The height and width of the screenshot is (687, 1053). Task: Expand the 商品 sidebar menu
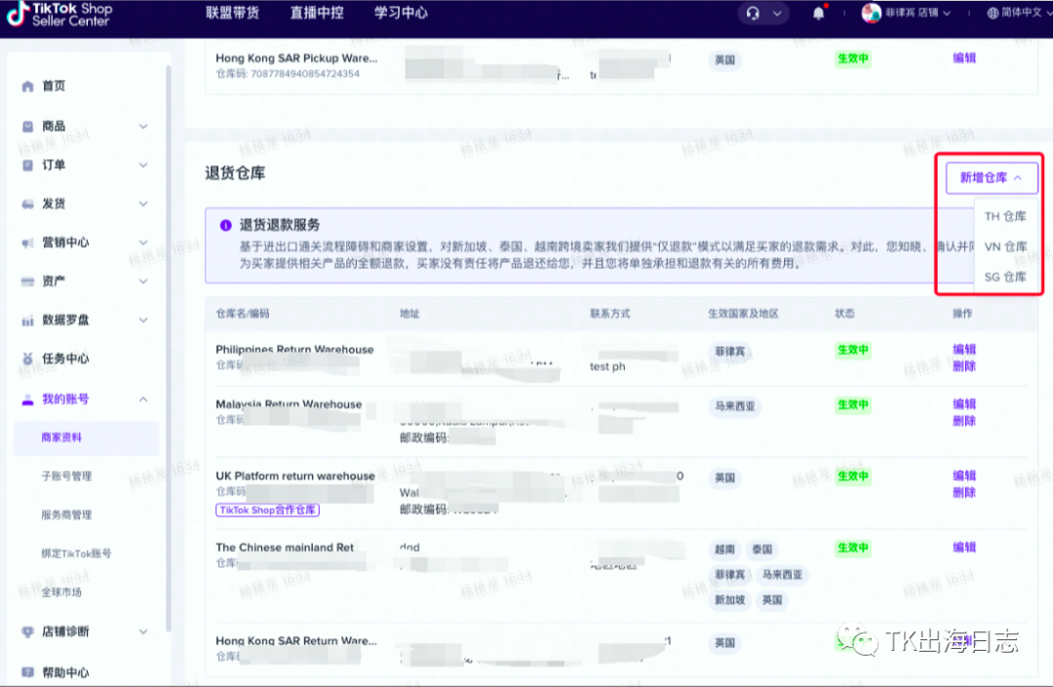point(143,127)
